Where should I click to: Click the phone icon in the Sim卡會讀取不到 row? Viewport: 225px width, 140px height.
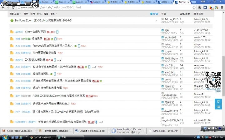coord(57,32)
